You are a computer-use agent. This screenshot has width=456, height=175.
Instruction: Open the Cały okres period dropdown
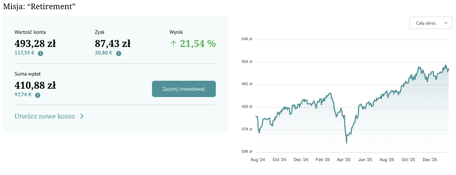(430, 23)
